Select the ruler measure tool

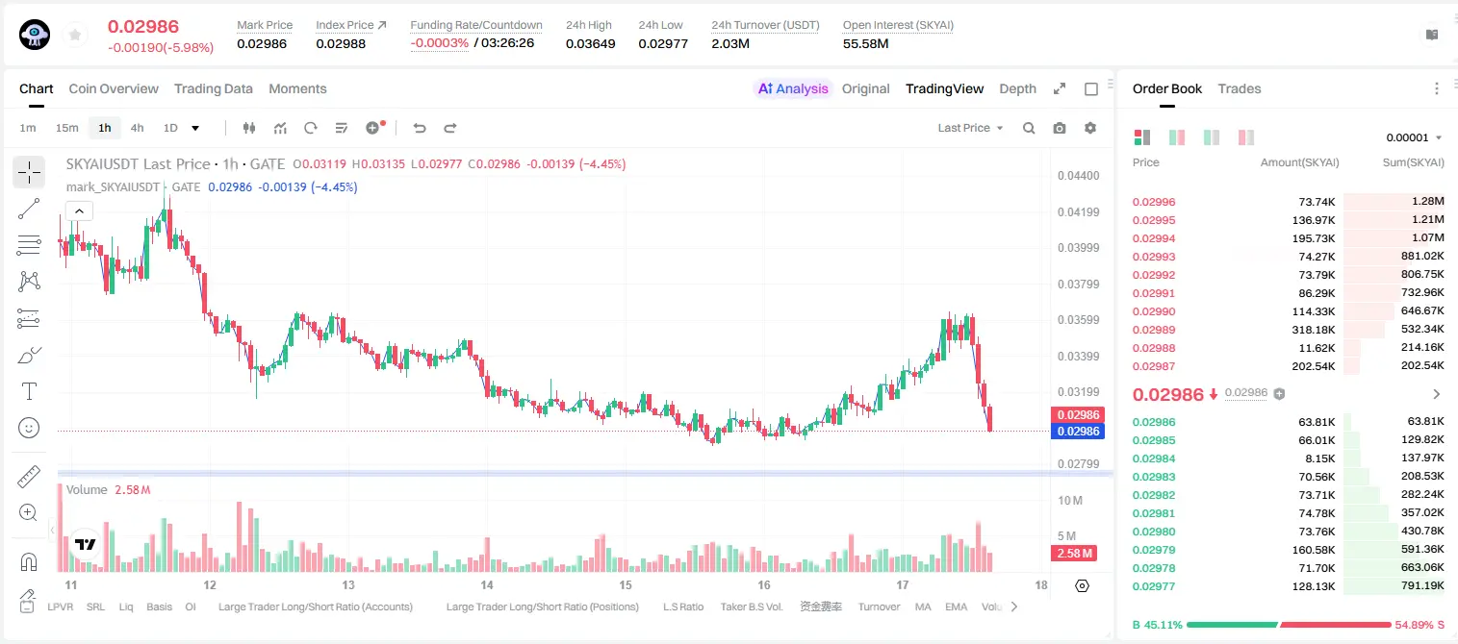(29, 476)
